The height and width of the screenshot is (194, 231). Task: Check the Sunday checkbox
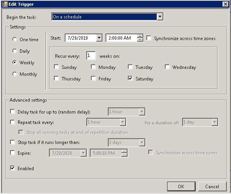click(57, 67)
